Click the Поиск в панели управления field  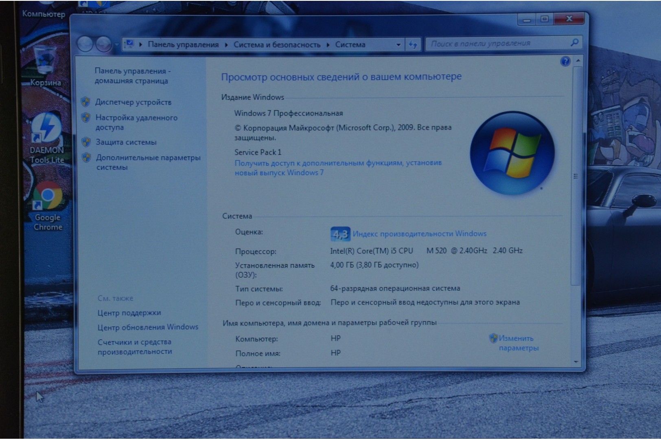497,43
